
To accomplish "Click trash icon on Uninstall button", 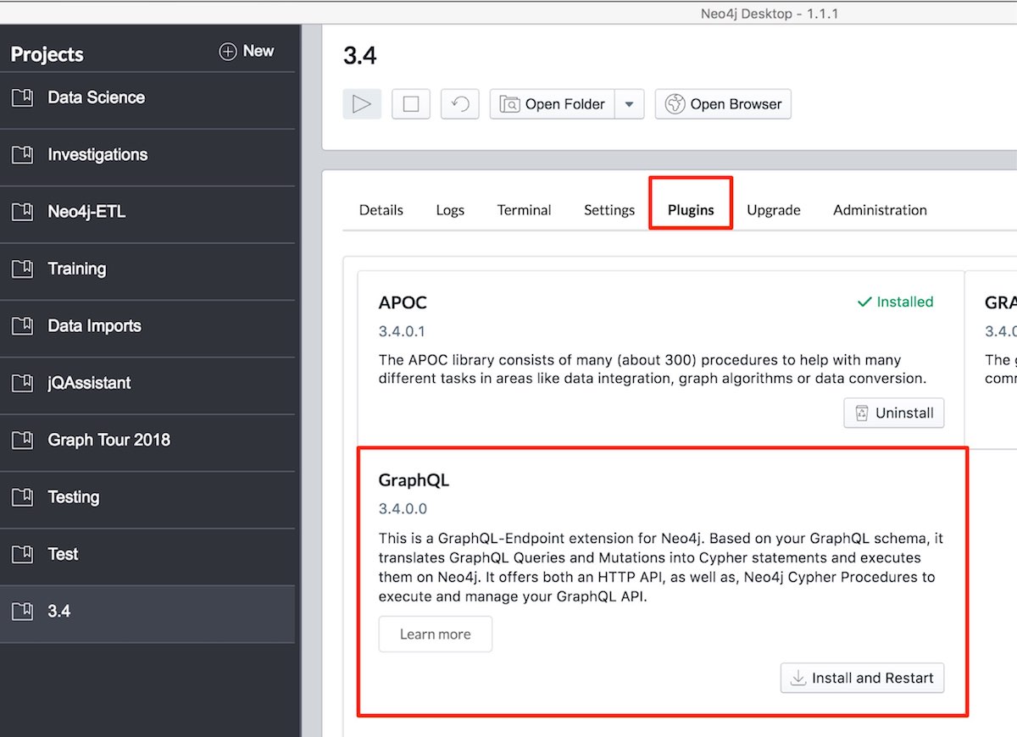I will point(862,413).
